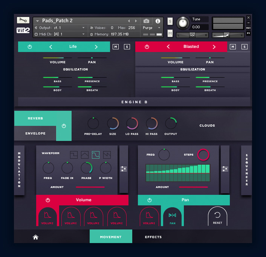Go to previous patch in header
Viewport: 266px width, 257px height.
(129, 21)
